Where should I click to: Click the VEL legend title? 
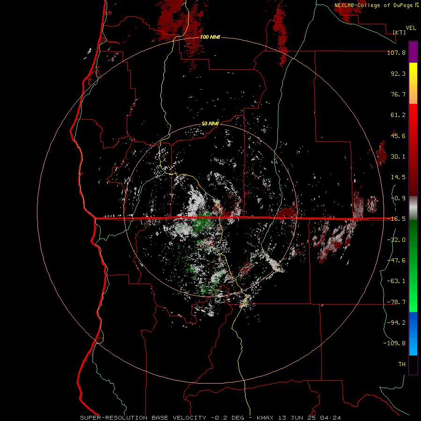click(411, 28)
